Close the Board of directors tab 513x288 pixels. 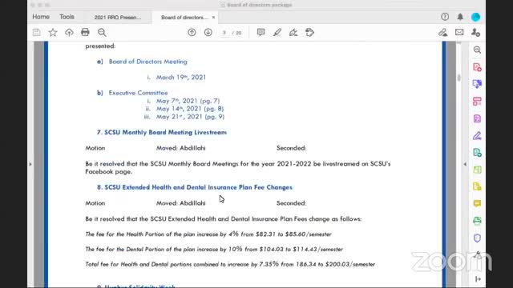[213, 18]
